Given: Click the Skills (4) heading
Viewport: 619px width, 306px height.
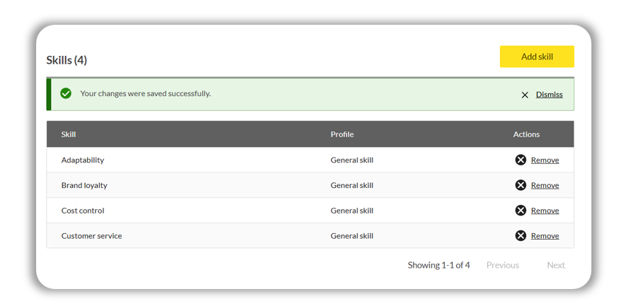Looking at the screenshot, I should point(67,60).
